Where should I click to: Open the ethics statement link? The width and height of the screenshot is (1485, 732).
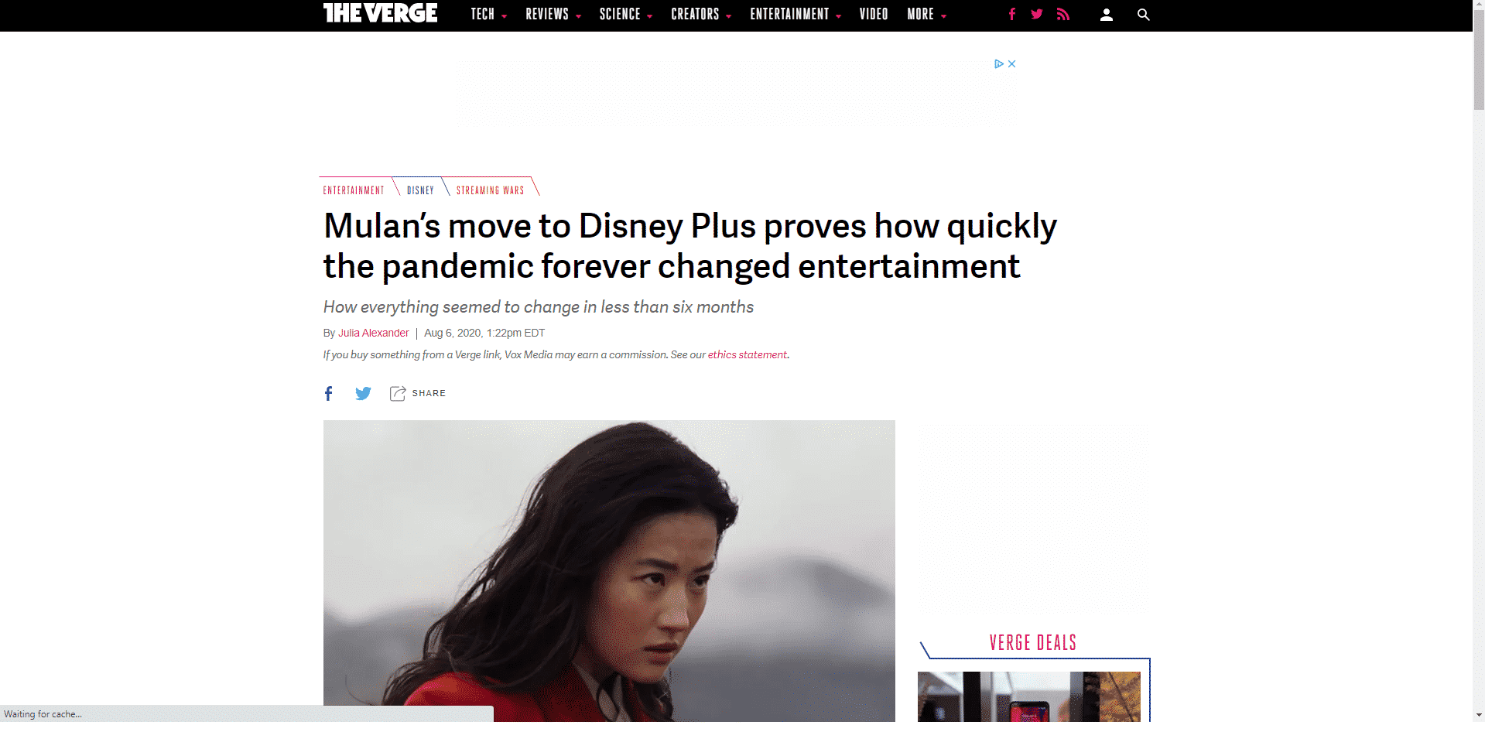pyautogui.click(x=747, y=354)
